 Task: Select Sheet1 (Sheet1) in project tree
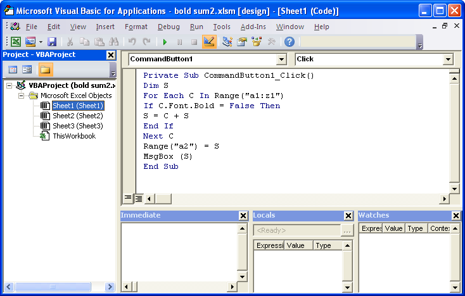(78, 106)
